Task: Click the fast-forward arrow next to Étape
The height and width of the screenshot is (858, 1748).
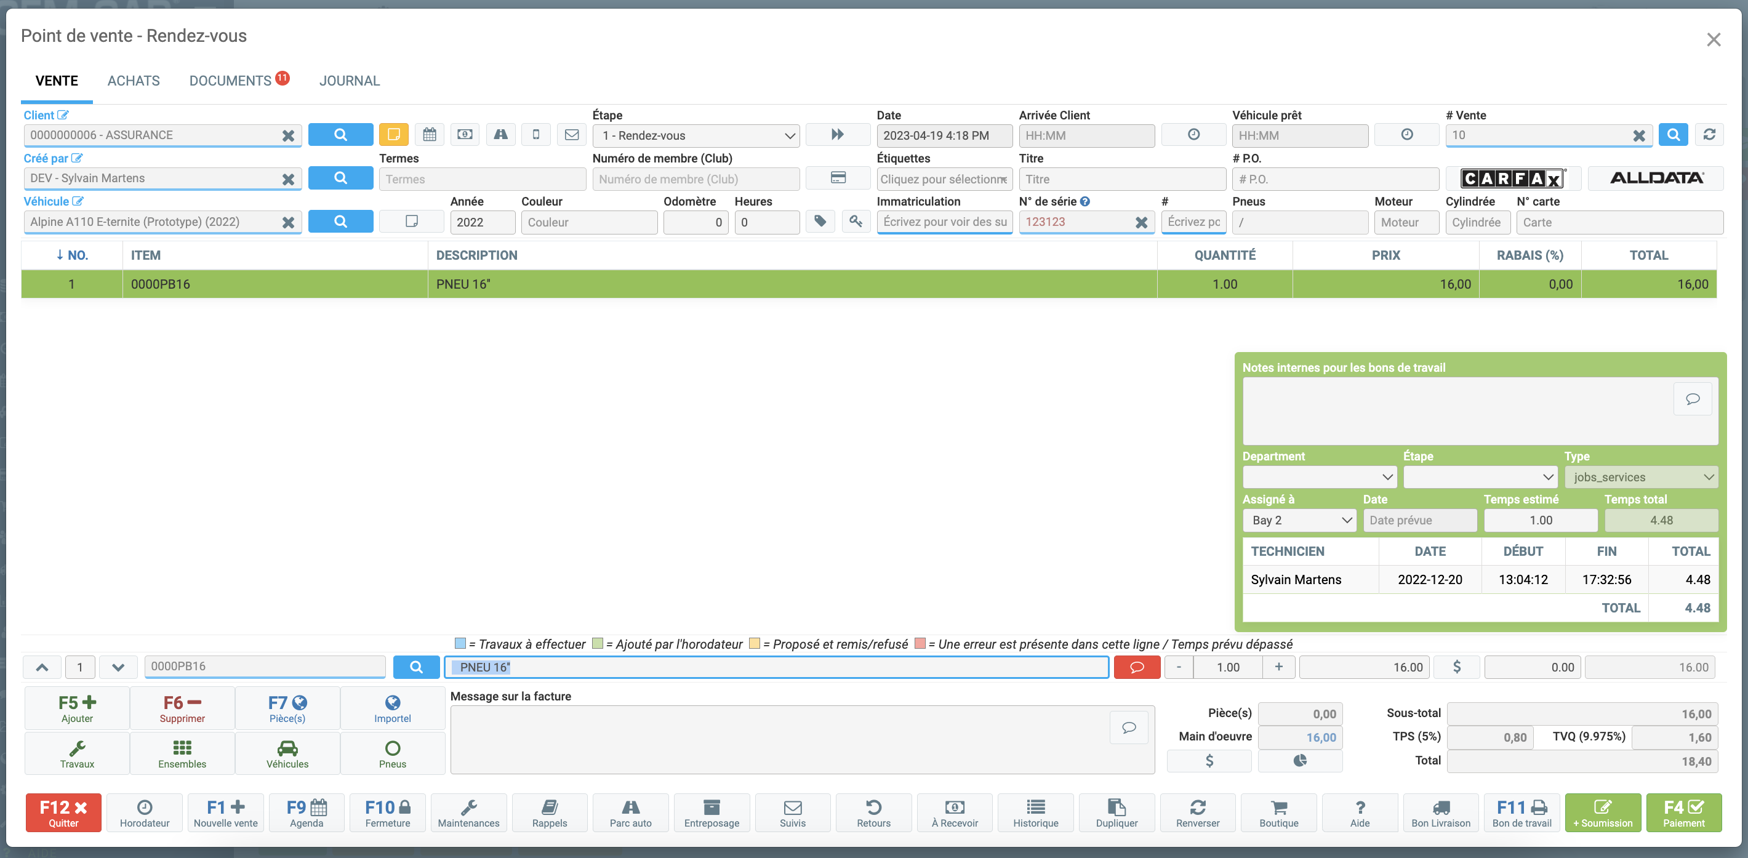Action: tap(837, 134)
